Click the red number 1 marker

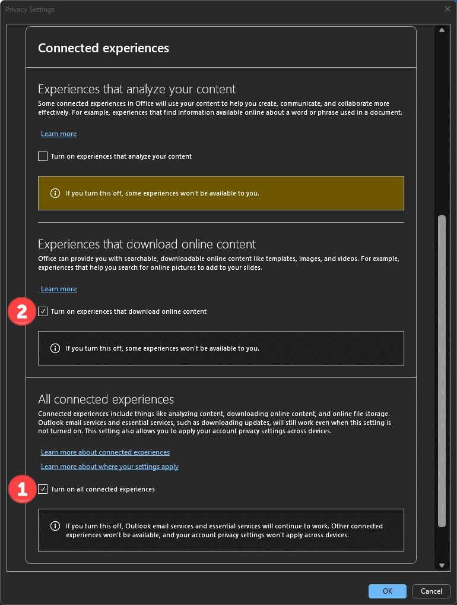[x=22, y=489]
